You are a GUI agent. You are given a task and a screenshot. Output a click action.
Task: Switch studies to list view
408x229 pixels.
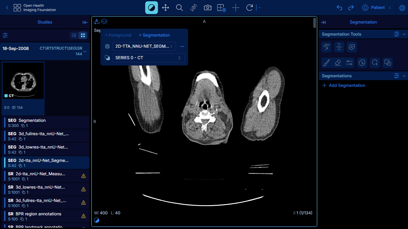74,35
